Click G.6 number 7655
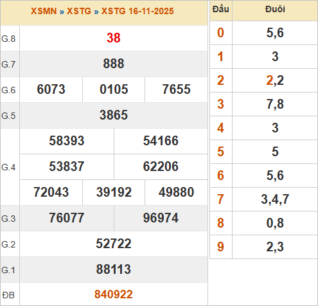This screenshot has height=306, width=318. [x=176, y=89]
